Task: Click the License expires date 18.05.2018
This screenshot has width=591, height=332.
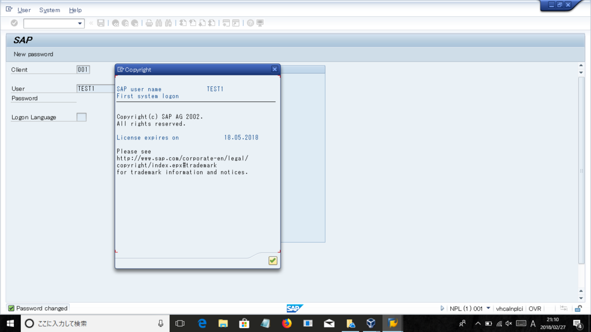Action: click(x=241, y=137)
